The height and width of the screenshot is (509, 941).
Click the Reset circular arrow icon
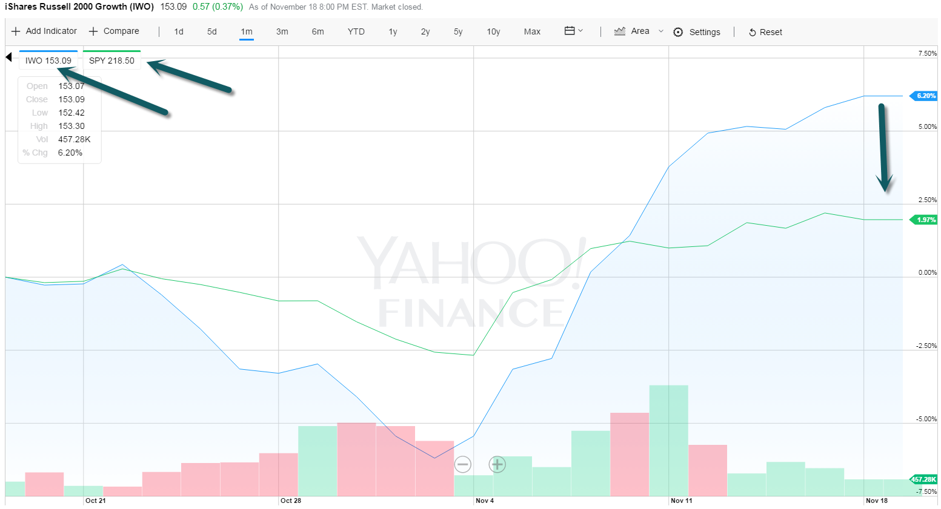pos(753,33)
